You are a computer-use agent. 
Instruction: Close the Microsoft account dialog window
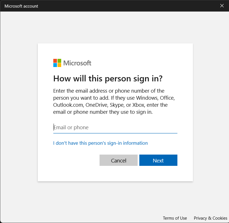coord(222,6)
